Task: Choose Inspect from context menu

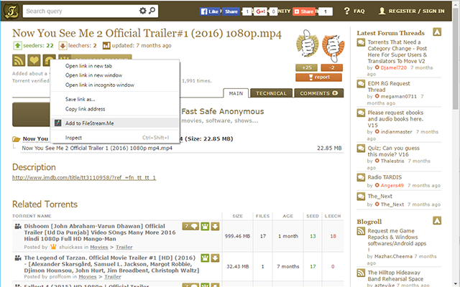Action: click(115, 138)
